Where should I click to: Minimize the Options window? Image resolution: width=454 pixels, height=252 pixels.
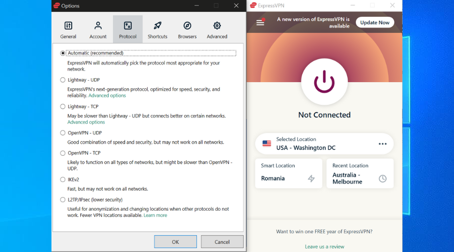tap(197, 6)
